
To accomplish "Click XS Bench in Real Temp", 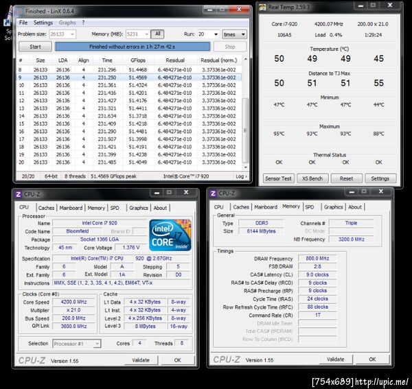I will pyautogui.click(x=312, y=178).
